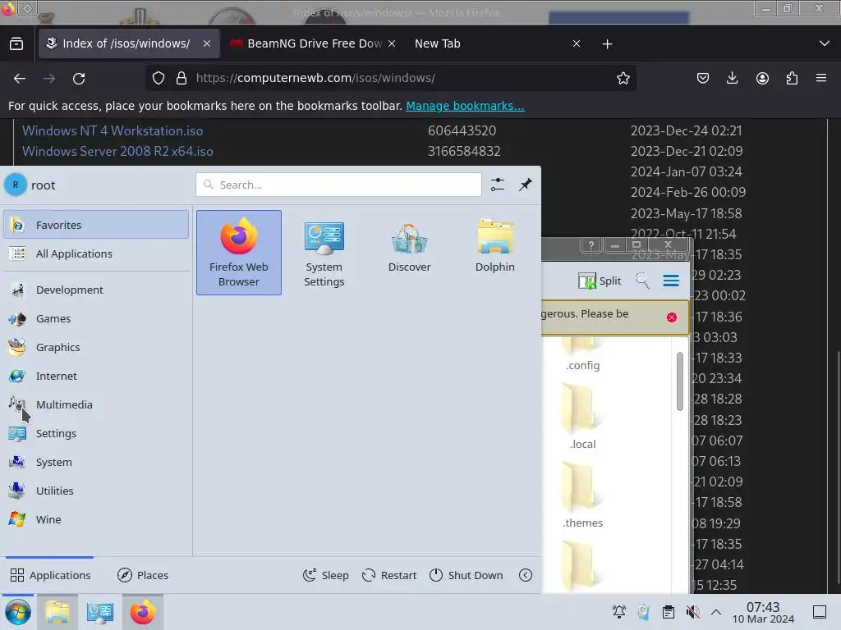Open Firefox account icon
The image size is (841, 630).
[x=762, y=78]
